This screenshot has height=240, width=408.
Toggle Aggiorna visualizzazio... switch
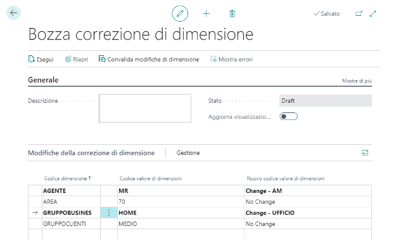(288, 116)
